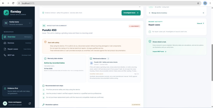The height and width of the screenshot is (108, 213).
Task: Click the refresh icon beside Home workspace
Action: click(x=30, y=104)
